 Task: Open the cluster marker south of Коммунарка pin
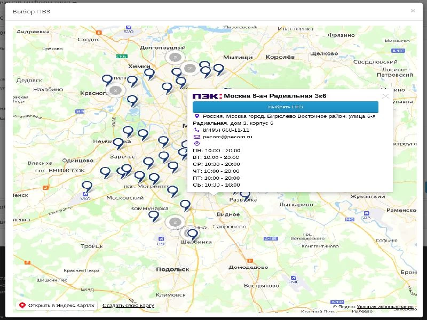[175, 222]
